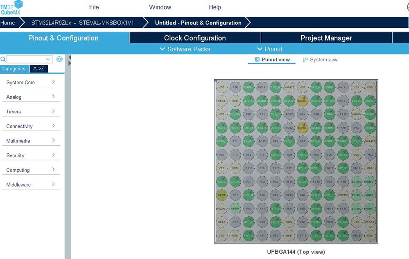Image resolution: width=409 pixels, height=259 pixels.
Task: Open the Clock Configuration tab
Action: coord(195,38)
